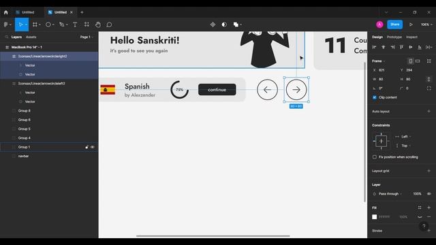
Task: Select the Frame tool
Action: [x=35, y=24]
